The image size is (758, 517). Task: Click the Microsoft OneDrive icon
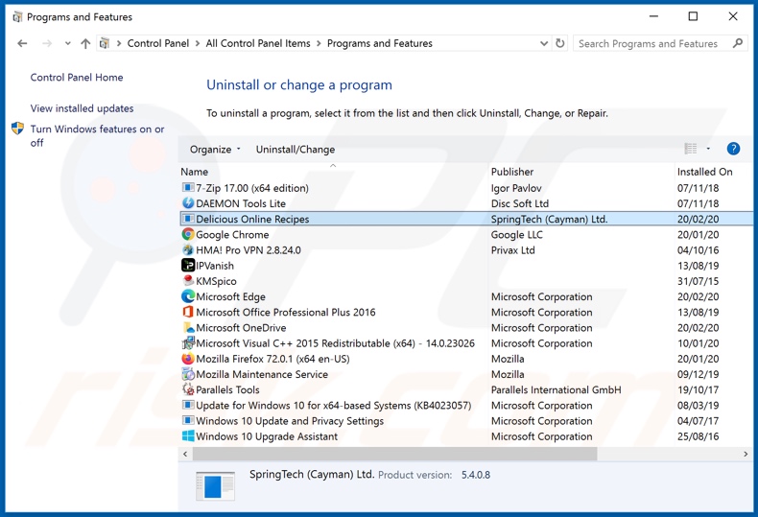tap(187, 327)
